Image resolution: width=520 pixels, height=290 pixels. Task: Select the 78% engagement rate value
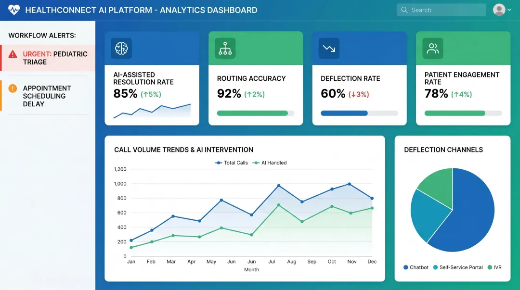click(436, 94)
